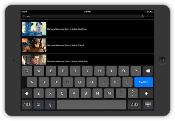Tap the A key
The image size is (175, 121).
click(32, 82)
